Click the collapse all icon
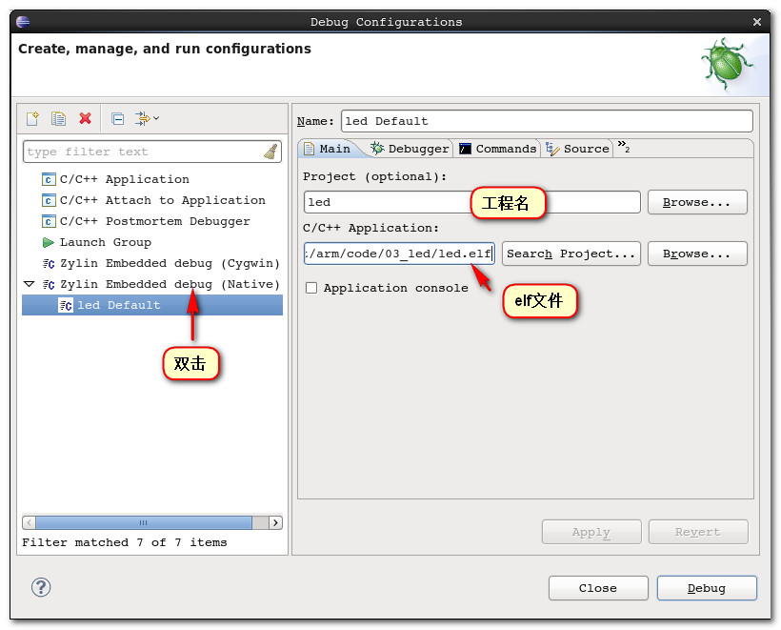 (x=117, y=118)
